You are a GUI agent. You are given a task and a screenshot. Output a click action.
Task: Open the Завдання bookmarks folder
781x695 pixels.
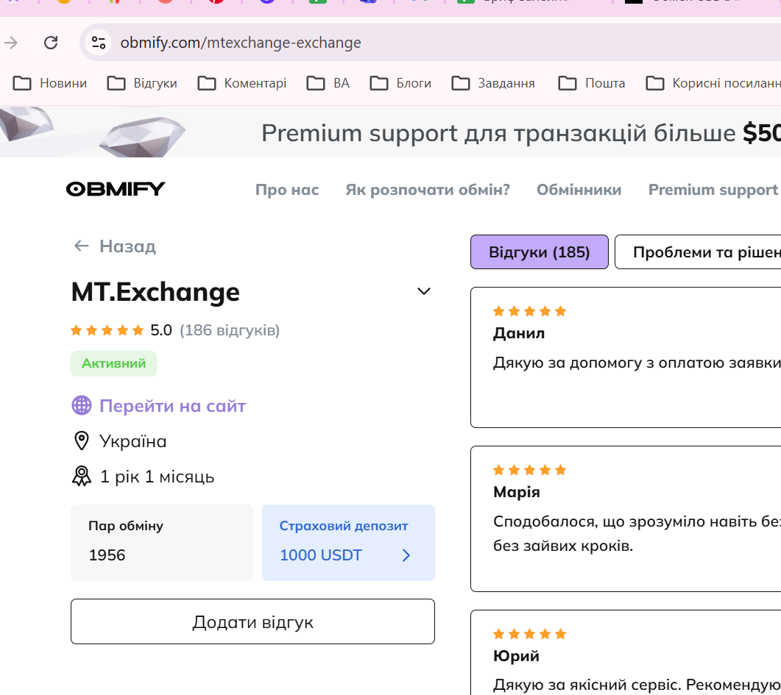click(x=493, y=83)
